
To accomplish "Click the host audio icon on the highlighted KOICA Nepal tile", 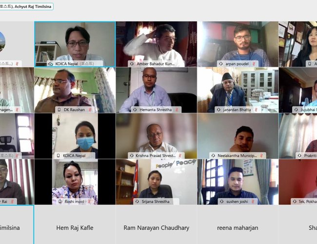I will pos(51,64).
